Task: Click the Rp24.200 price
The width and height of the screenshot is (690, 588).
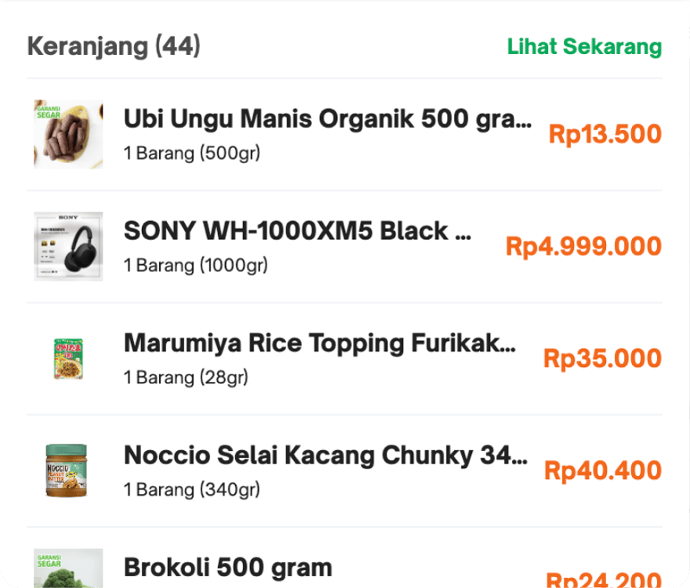Action: tap(604, 579)
